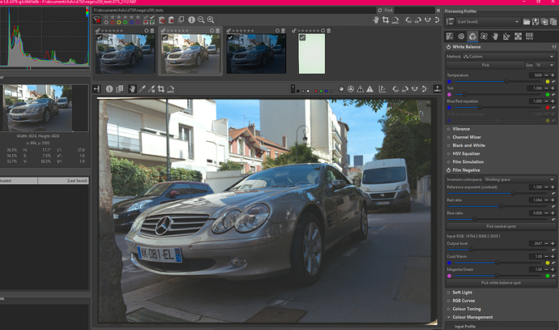
Task: Clear the filmstrip filter funnel icon
Action: (98, 19)
